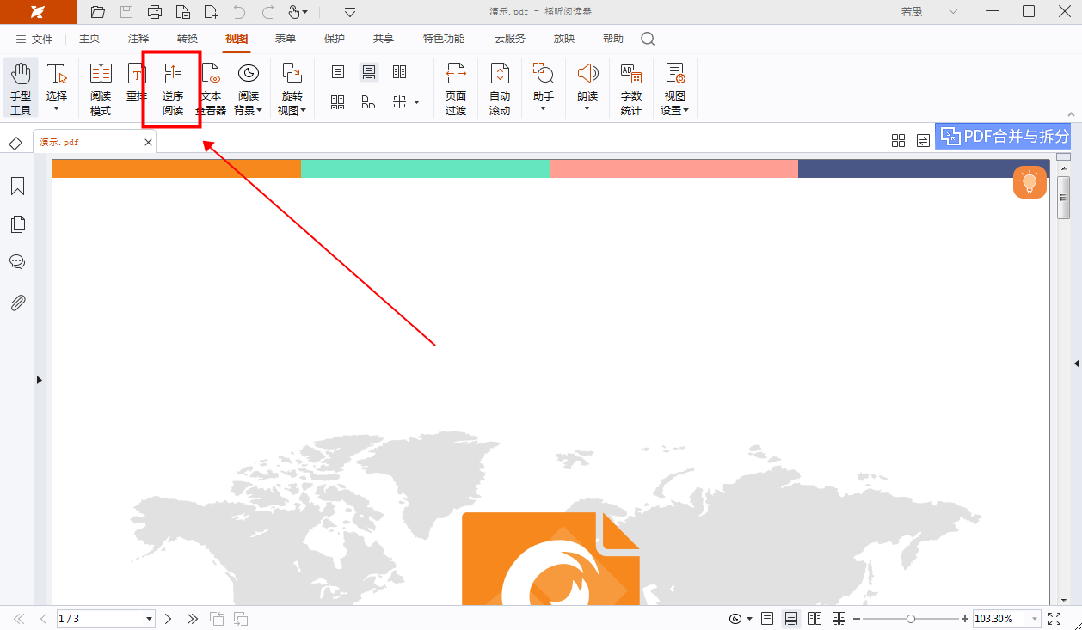Image resolution: width=1082 pixels, height=630 pixels.
Task: Open the attachments paperclip panel
Action: coord(17,303)
